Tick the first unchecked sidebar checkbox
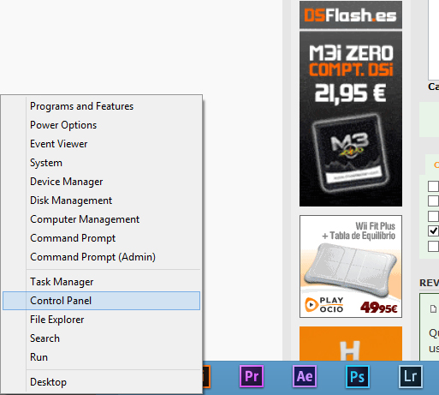Viewport: 439px width, 395px height. click(433, 186)
